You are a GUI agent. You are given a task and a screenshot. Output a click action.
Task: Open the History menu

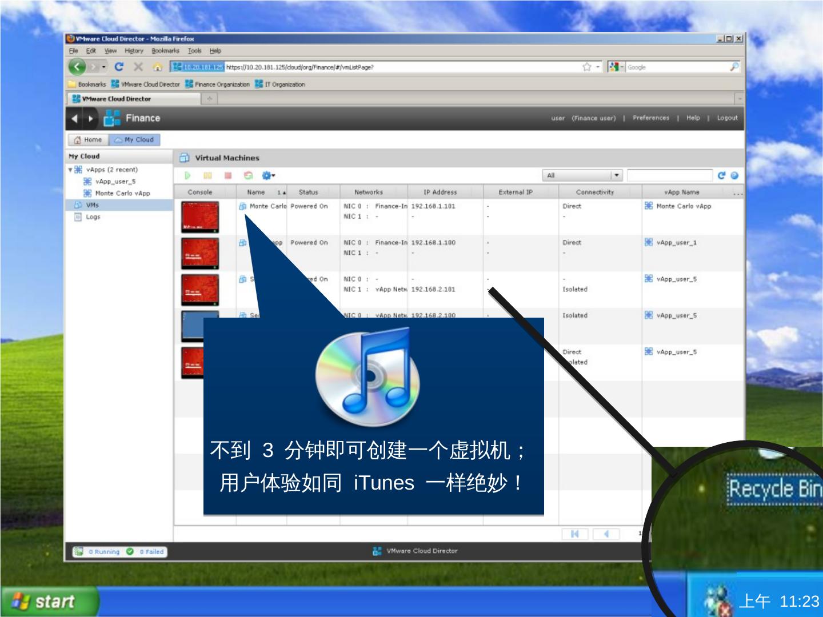coord(134,51)
